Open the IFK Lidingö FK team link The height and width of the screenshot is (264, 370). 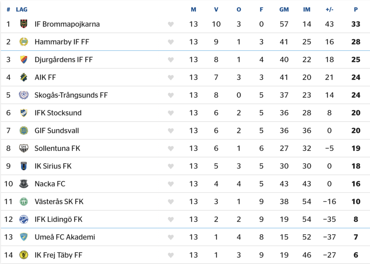pos(59,219)
